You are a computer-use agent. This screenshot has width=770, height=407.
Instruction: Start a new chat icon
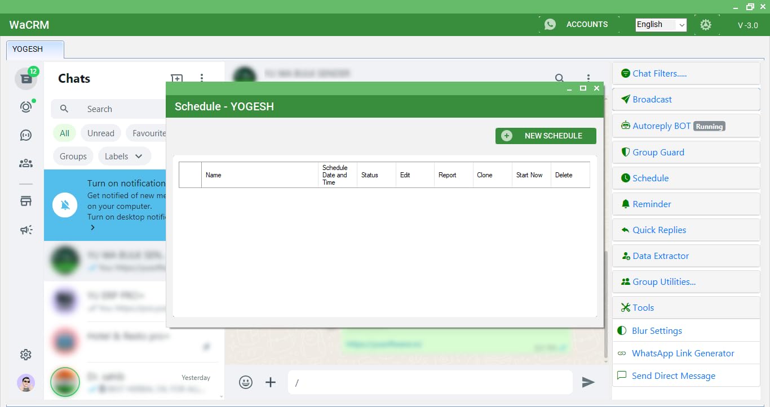(177, 78)
